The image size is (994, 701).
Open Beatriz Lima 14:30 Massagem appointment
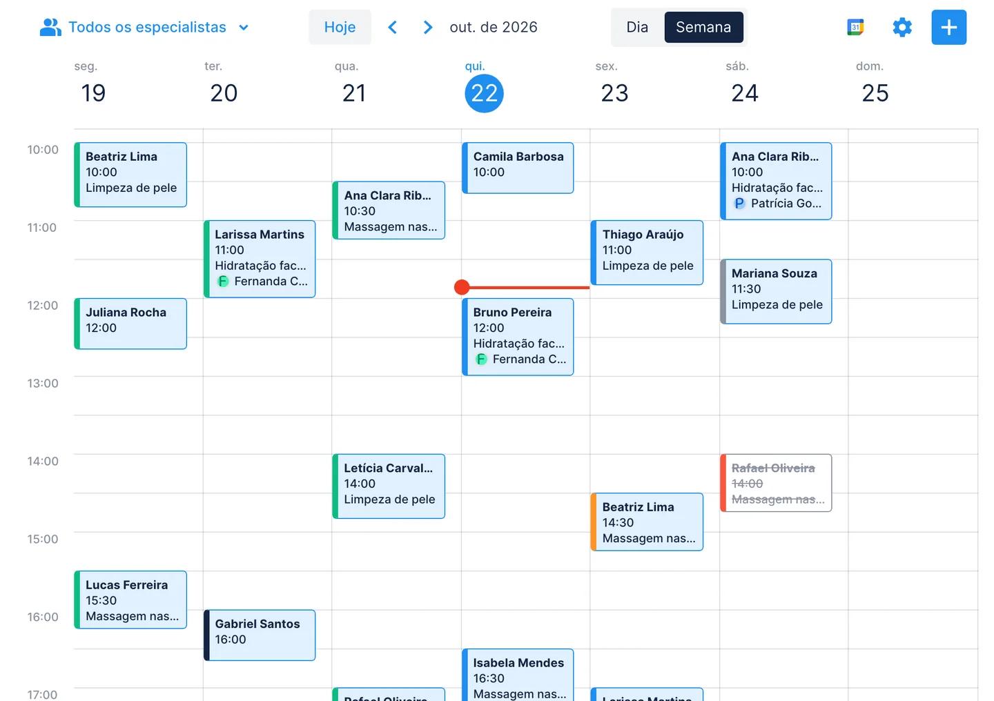click(x=647, y=522)
